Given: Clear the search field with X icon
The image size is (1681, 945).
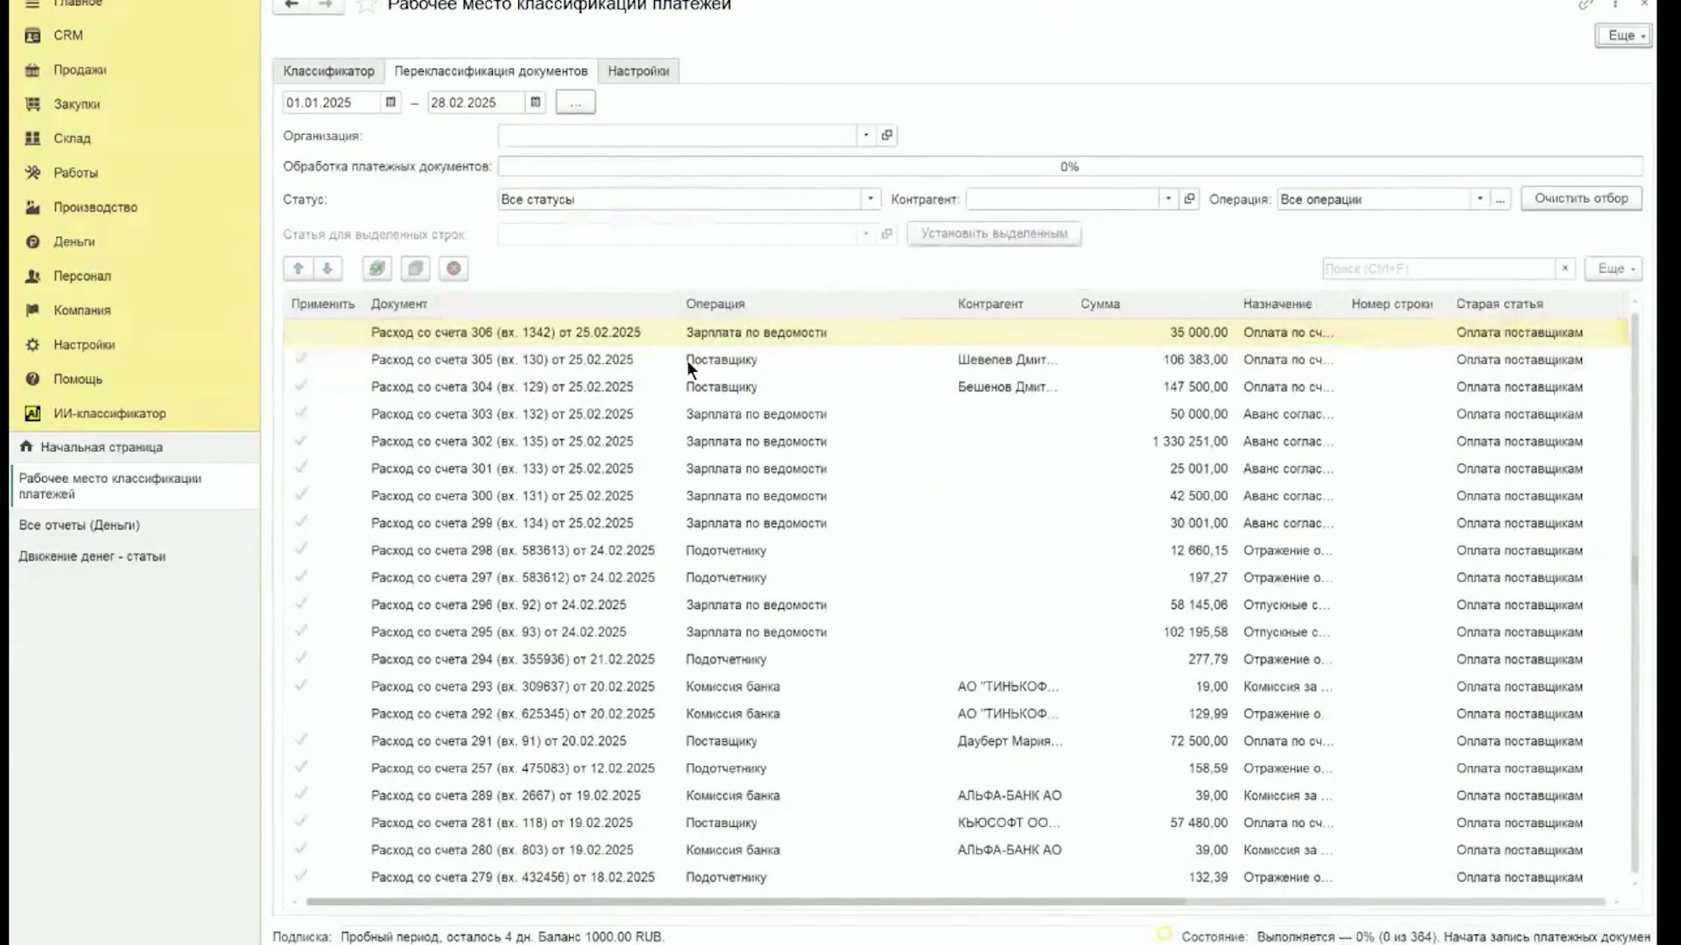Looking at the screenshot, I should coord(1565,269).
